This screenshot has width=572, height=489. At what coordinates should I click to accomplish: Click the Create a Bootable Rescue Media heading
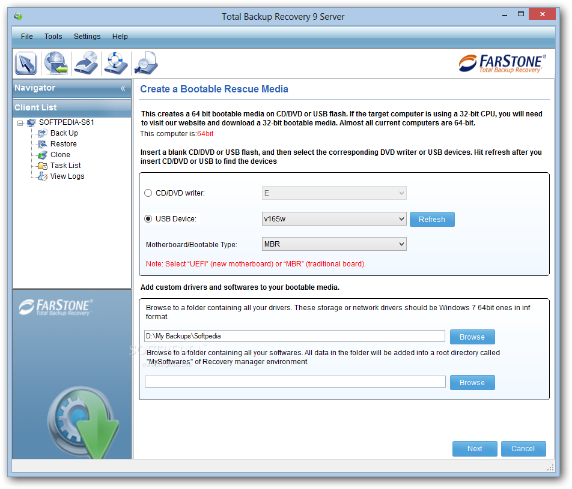pyautogui.click(x=214, y=89)
